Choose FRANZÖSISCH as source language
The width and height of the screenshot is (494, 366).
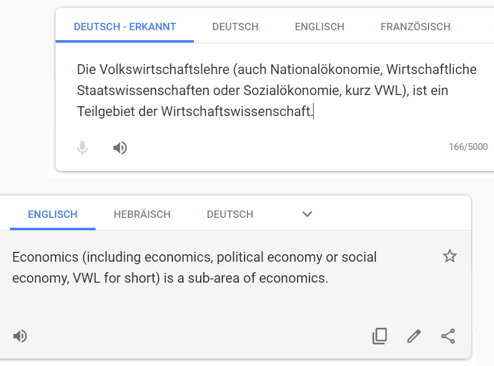pyautogui.click(x=416, y=27)
